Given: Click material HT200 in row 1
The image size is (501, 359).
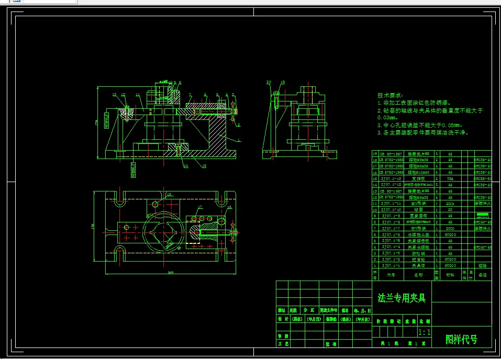Looking at the screenshot, I should tap(450, 266).
